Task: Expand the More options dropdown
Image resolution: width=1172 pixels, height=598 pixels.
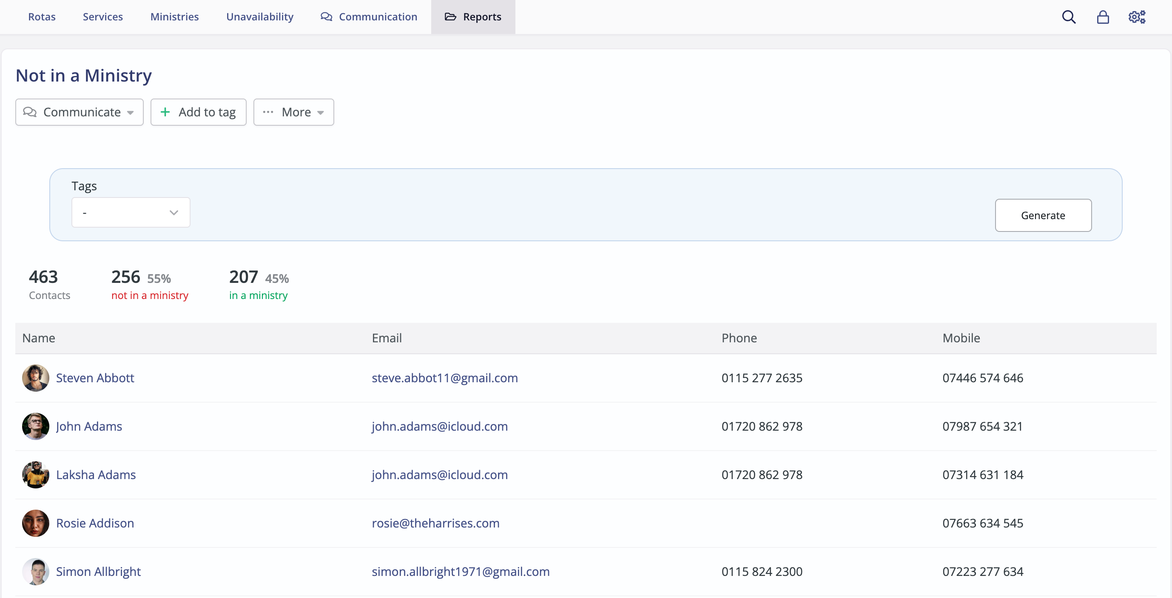Action: tap(293, 112)
